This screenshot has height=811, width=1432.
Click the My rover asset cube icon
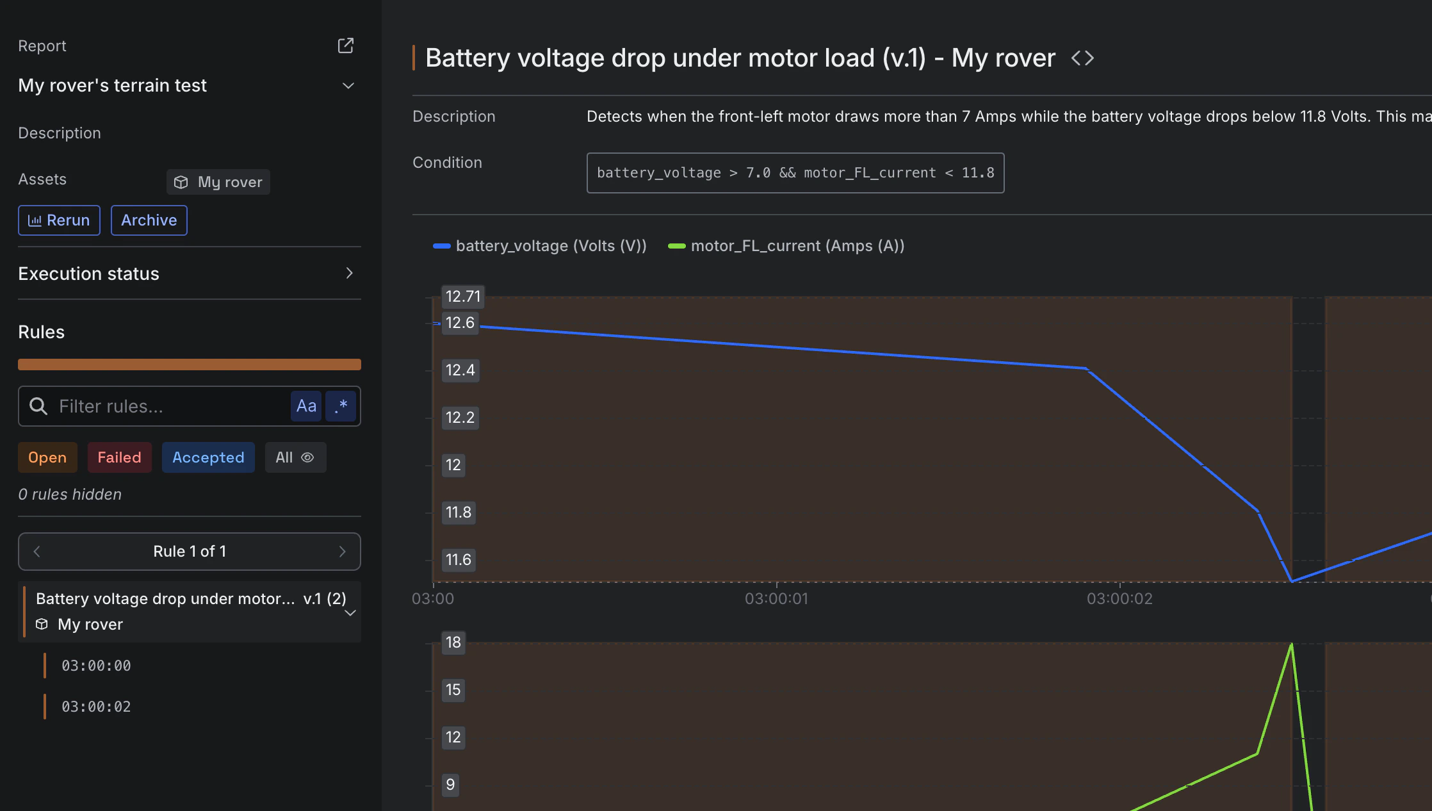[x=181, y=182]
